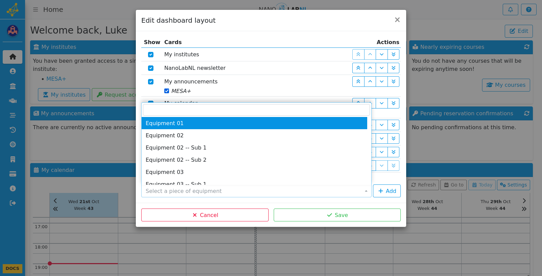Open the help question mark icon
This screenshot has width=542, height=276.
pyautogui.click(x=529, y=9)
